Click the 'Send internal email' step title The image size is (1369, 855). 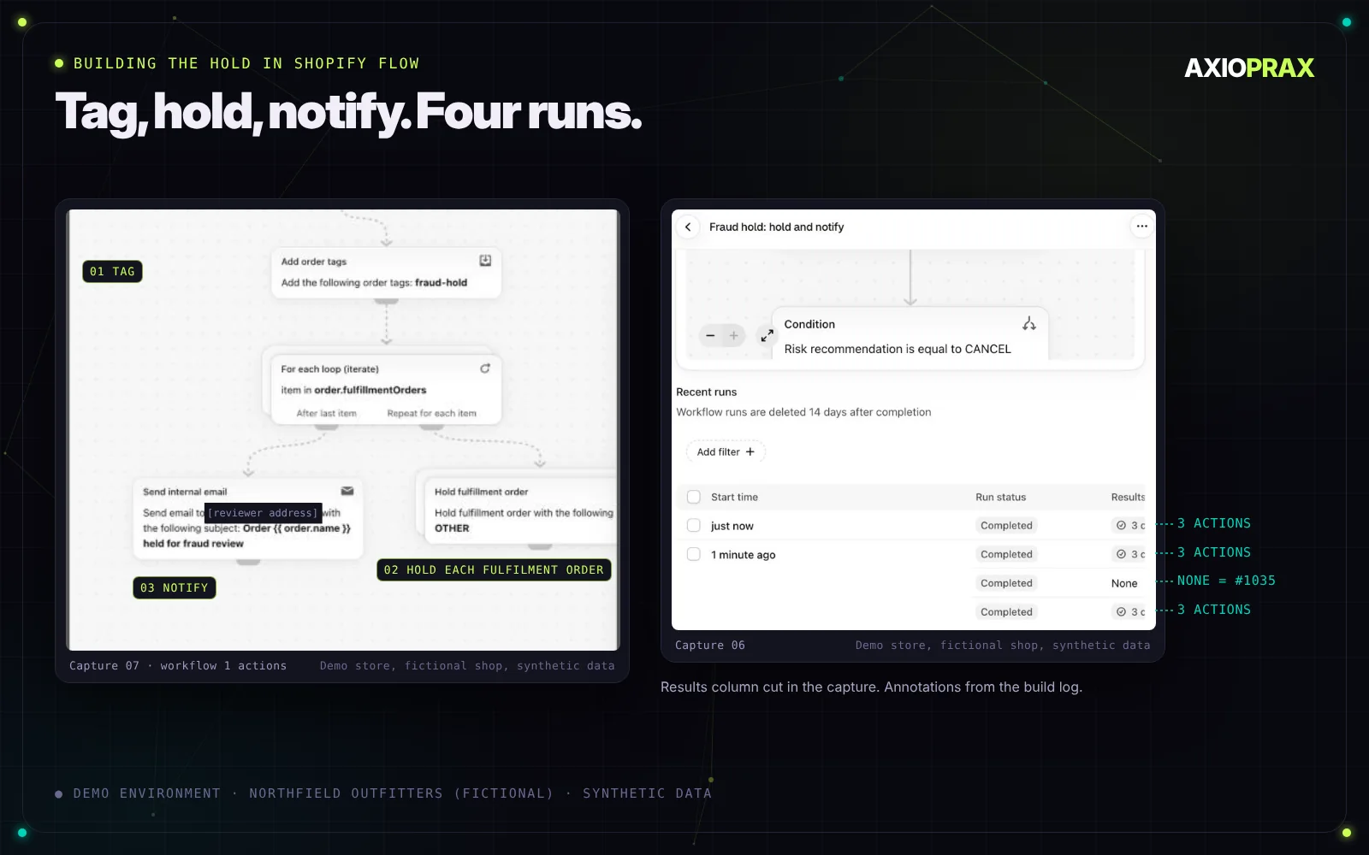click(185, 492)
